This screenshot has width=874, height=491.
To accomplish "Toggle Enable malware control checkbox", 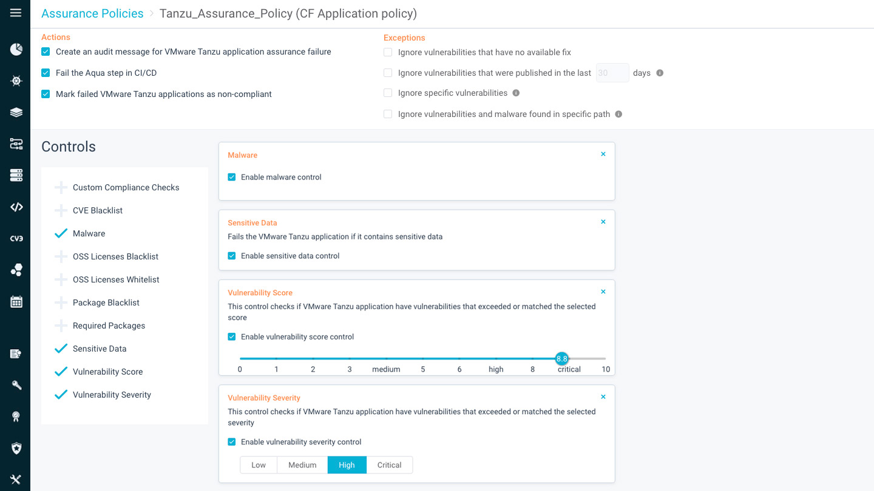I will click(232, 177).
